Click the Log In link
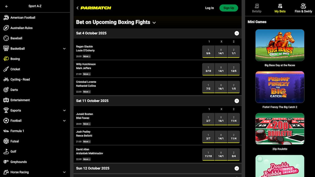This screenshot has width=315, height=177. coord(209,8)
